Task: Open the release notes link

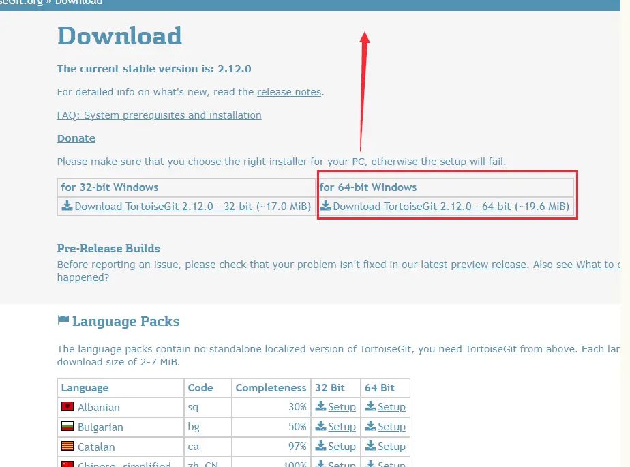Action: (x=289, y=92)
